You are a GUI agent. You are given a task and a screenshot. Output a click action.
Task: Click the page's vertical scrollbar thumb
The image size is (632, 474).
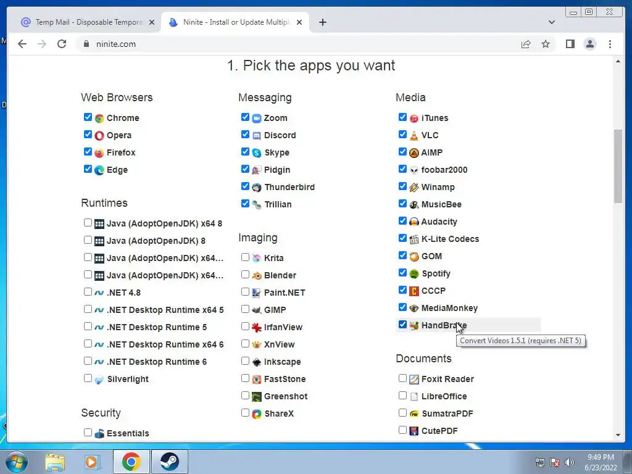pos(618,166)
